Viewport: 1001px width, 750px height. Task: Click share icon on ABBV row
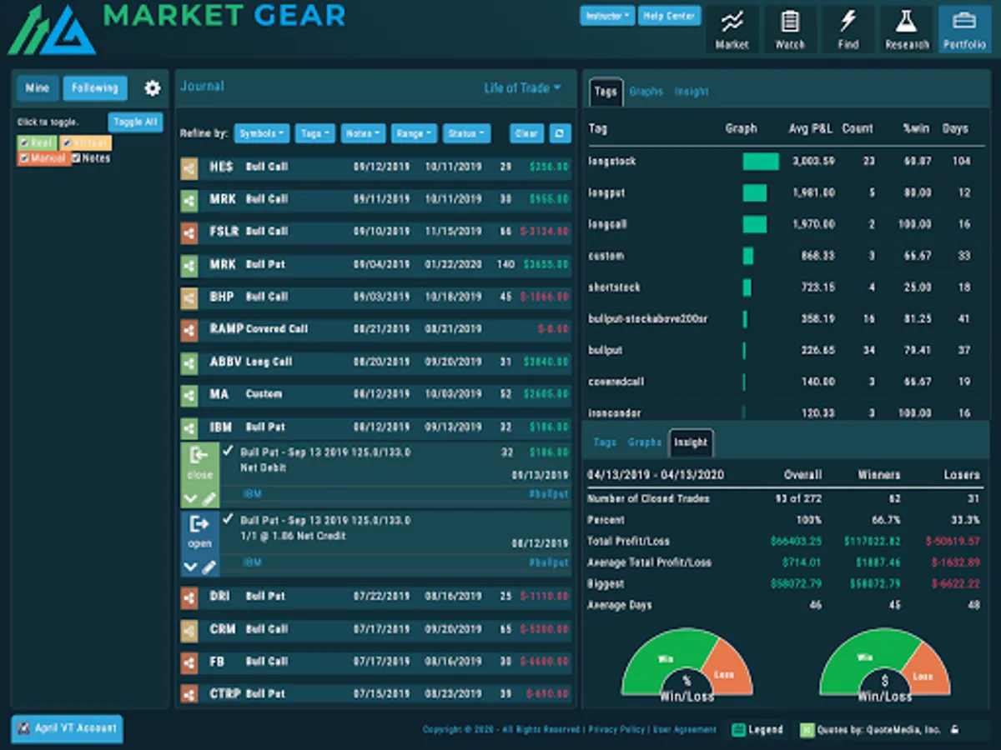point(189,362)
